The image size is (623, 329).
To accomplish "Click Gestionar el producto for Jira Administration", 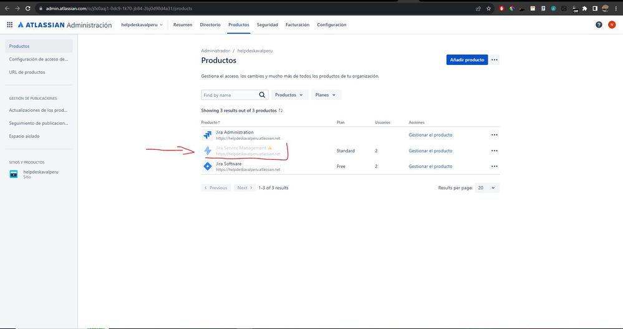I will tap(430, 135).
